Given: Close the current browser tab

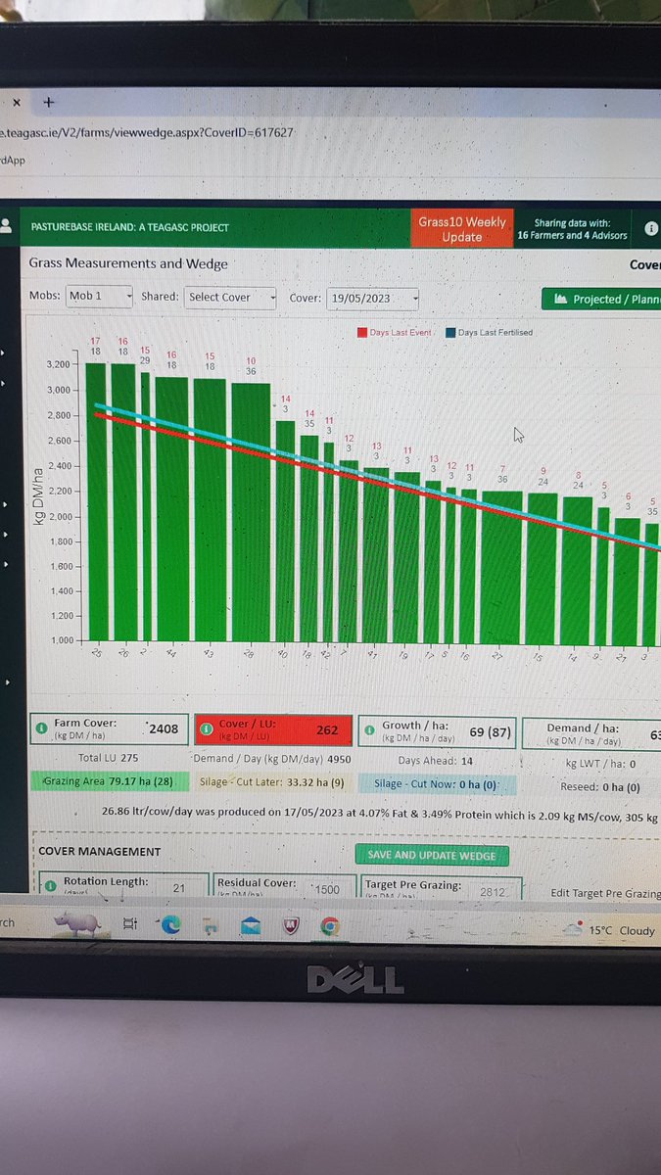Looking at the screenshot, I should pos(15,101).
